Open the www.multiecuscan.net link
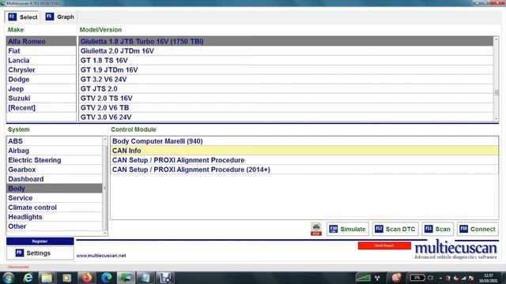The height and width of the screenshot is (284, 506). (101, 256)
